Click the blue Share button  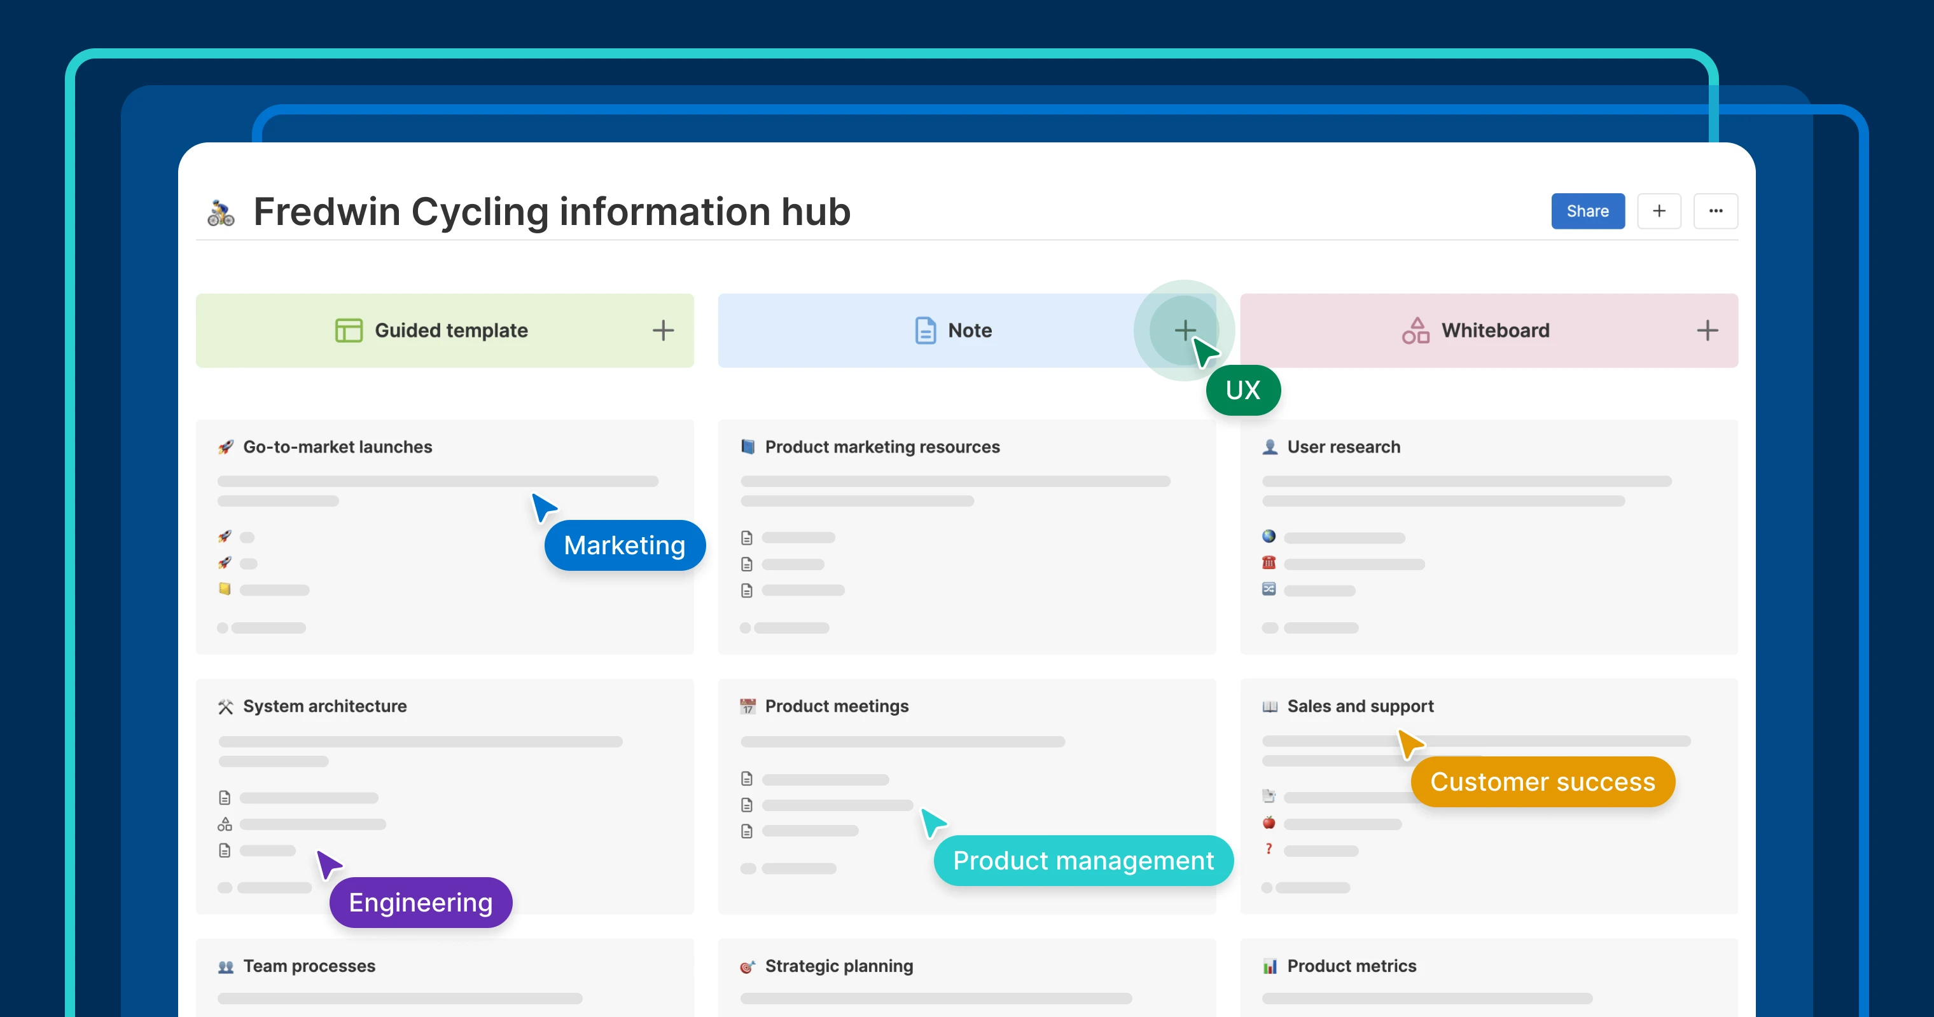1587,211
